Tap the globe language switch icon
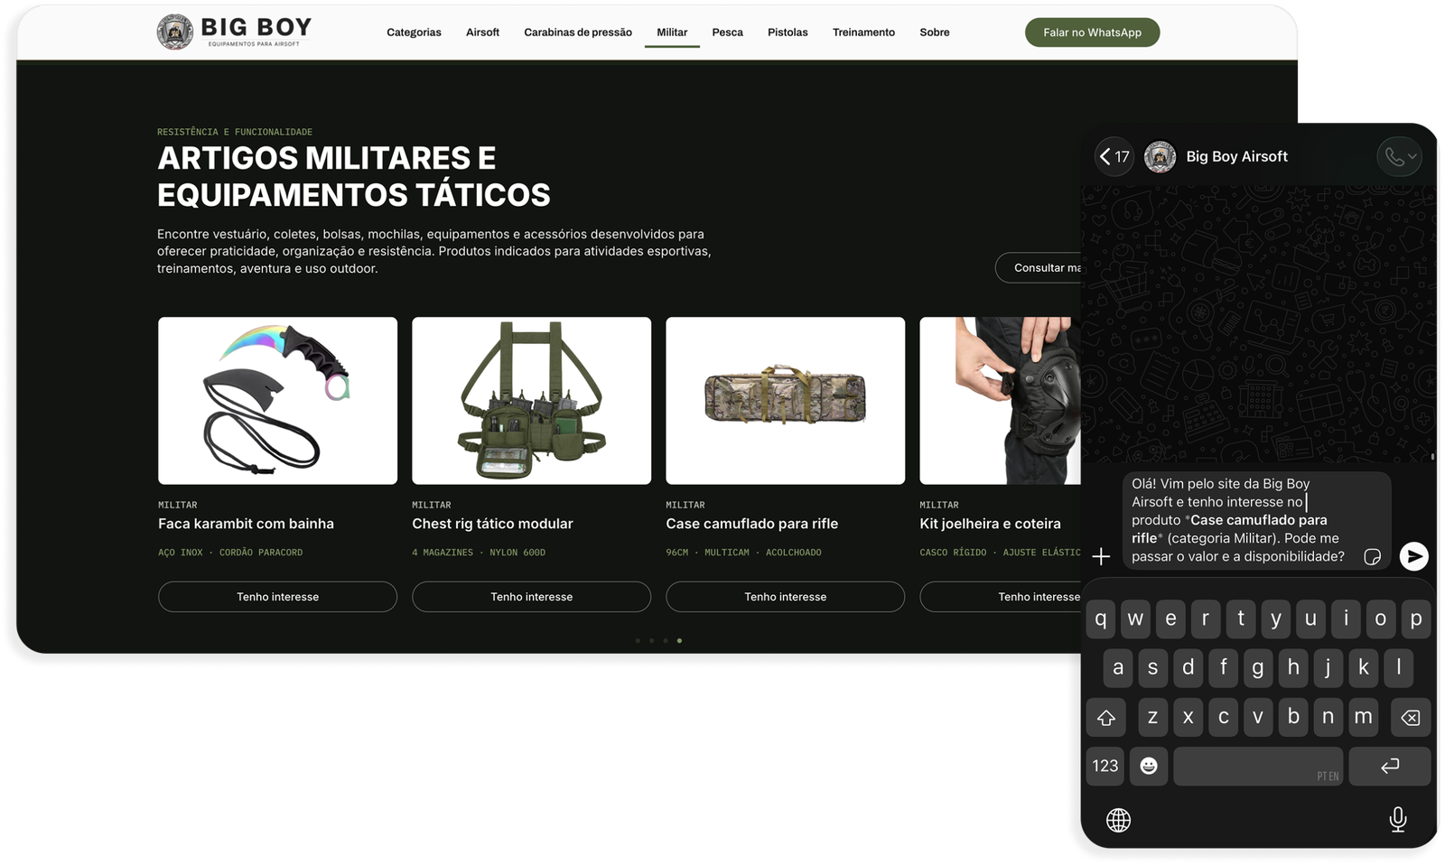 click(x=1118, y=820)
